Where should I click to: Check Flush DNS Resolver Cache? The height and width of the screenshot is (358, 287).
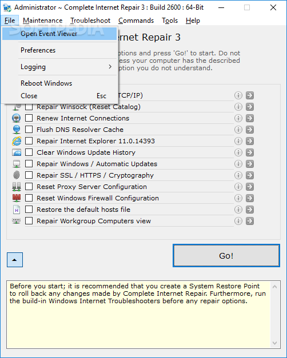pos(29,130)
